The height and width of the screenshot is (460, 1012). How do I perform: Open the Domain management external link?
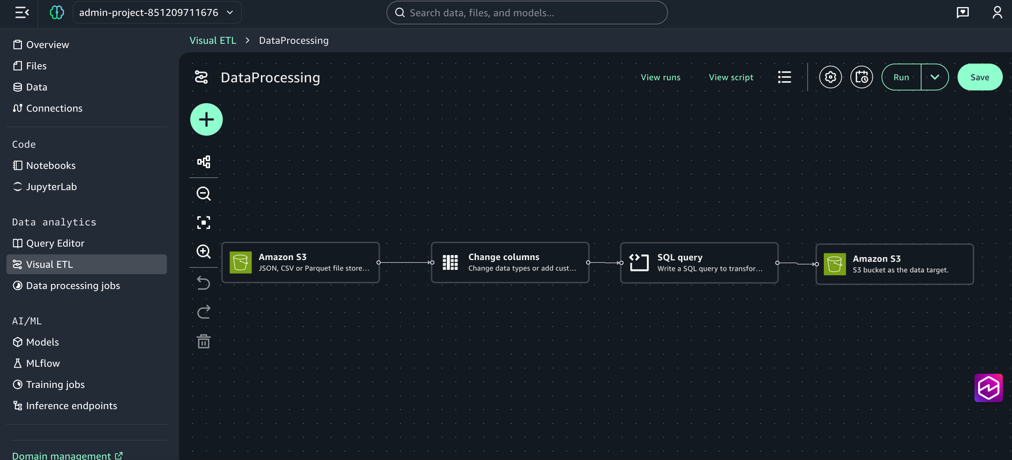[x=67, y=456]
